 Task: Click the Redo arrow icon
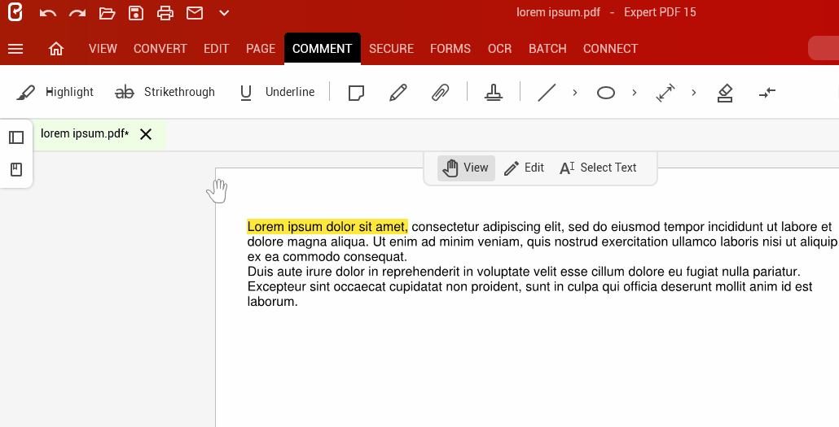(77, 13)
